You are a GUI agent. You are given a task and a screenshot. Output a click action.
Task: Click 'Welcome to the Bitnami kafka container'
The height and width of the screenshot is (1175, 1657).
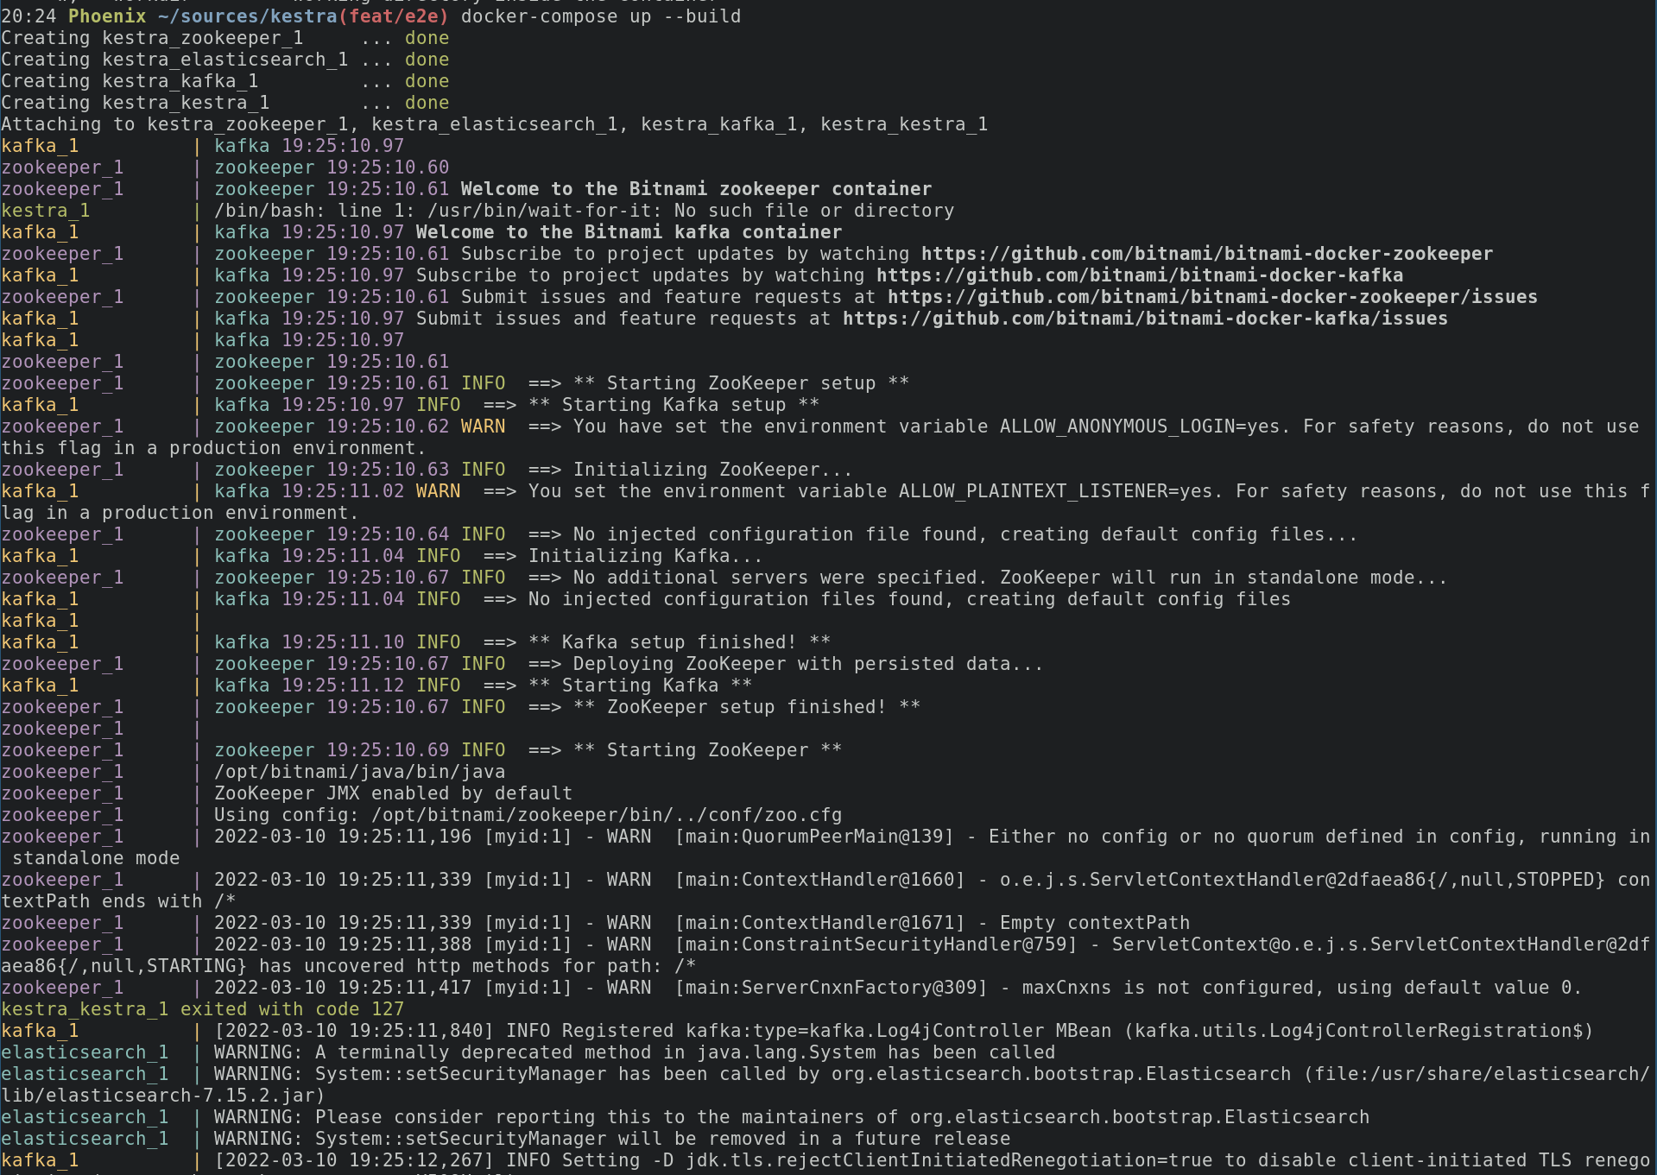(629, 232)
